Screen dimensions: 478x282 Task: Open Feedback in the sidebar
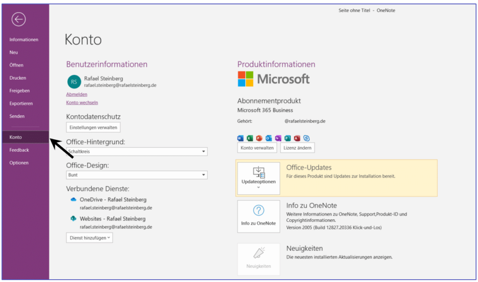pos(19,150)
